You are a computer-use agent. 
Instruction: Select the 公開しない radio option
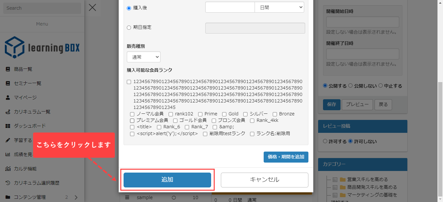350,86
